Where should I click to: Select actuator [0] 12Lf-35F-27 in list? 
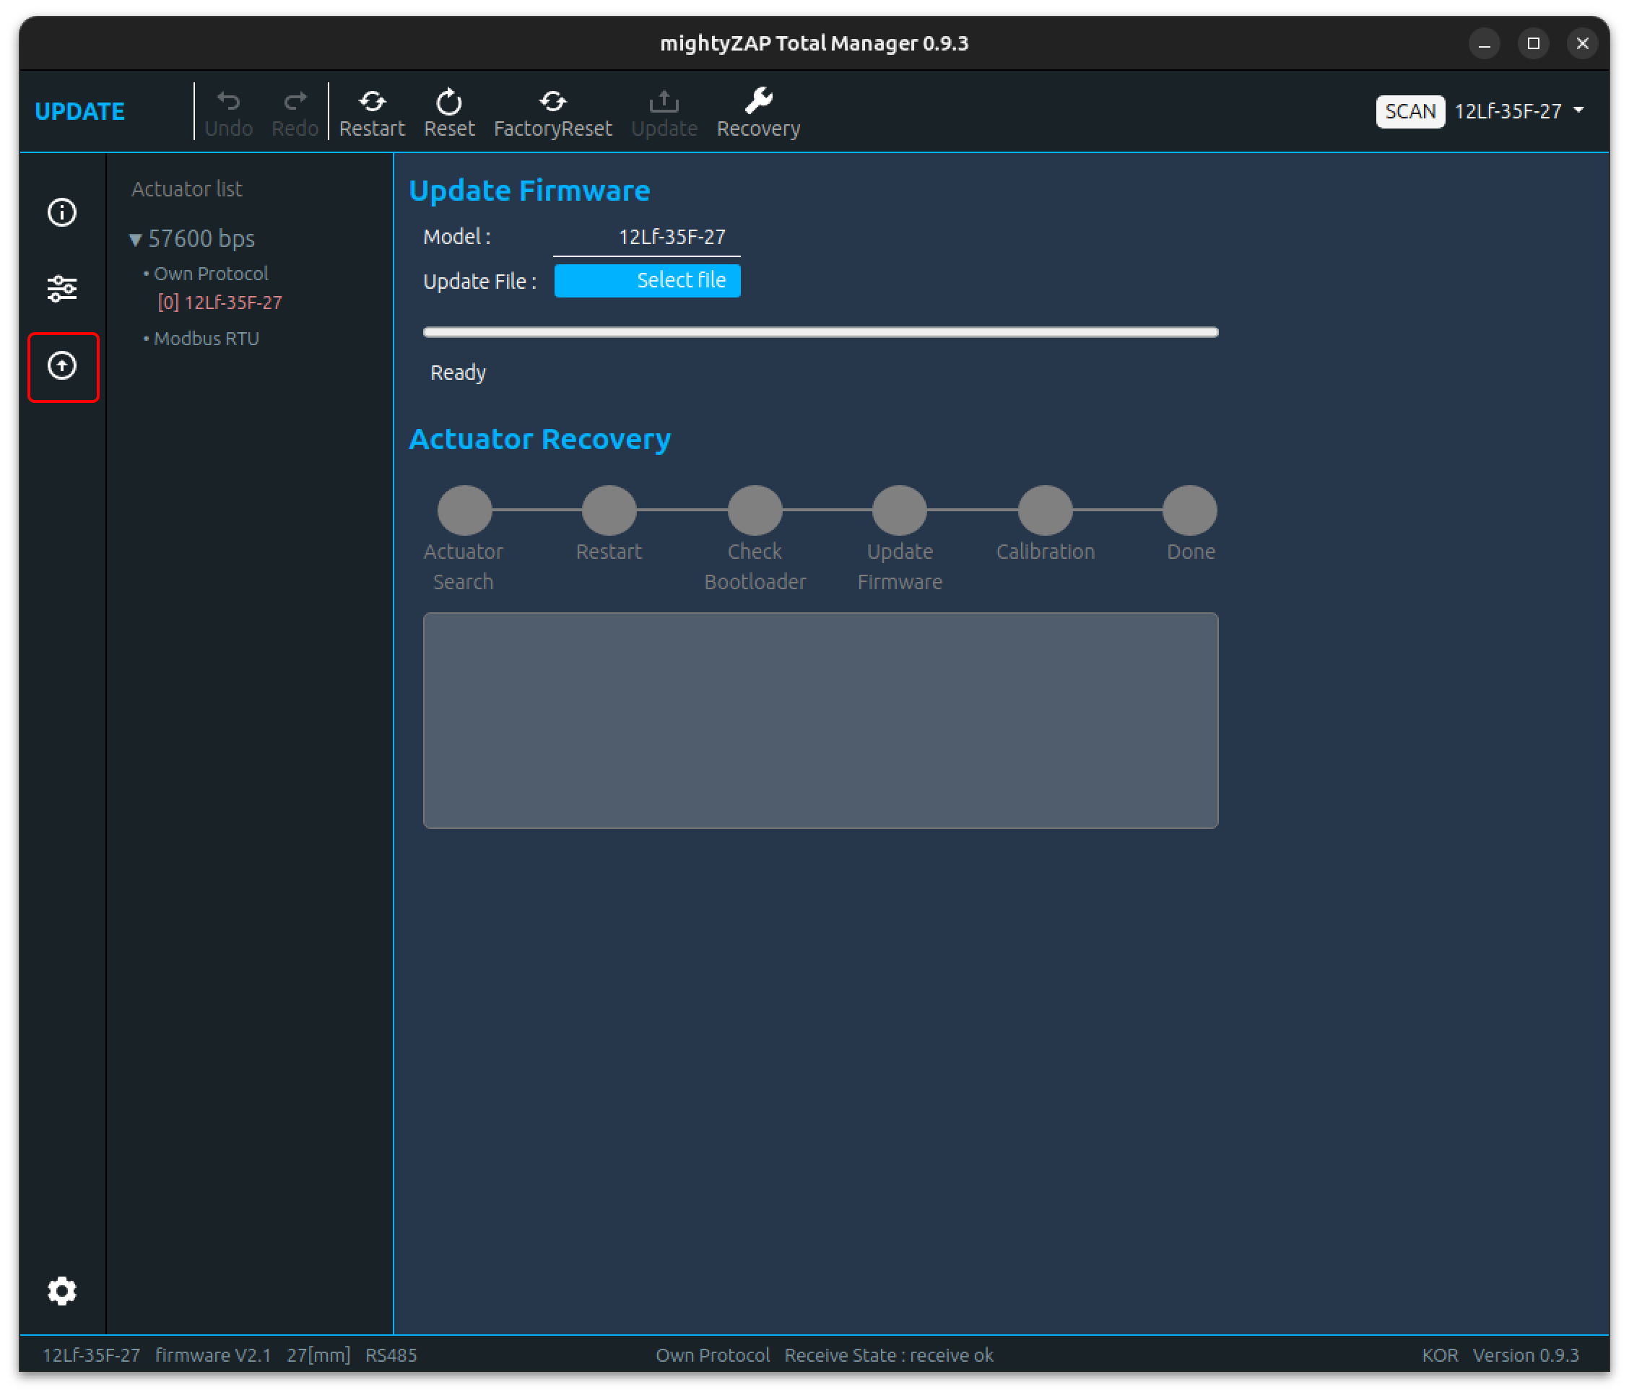220,303
